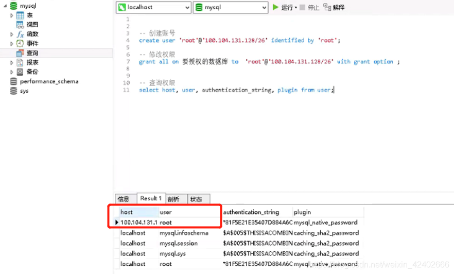454x274 pixels.
Task: Click the views (视图) icon
Action: click(x=20, y=25)
